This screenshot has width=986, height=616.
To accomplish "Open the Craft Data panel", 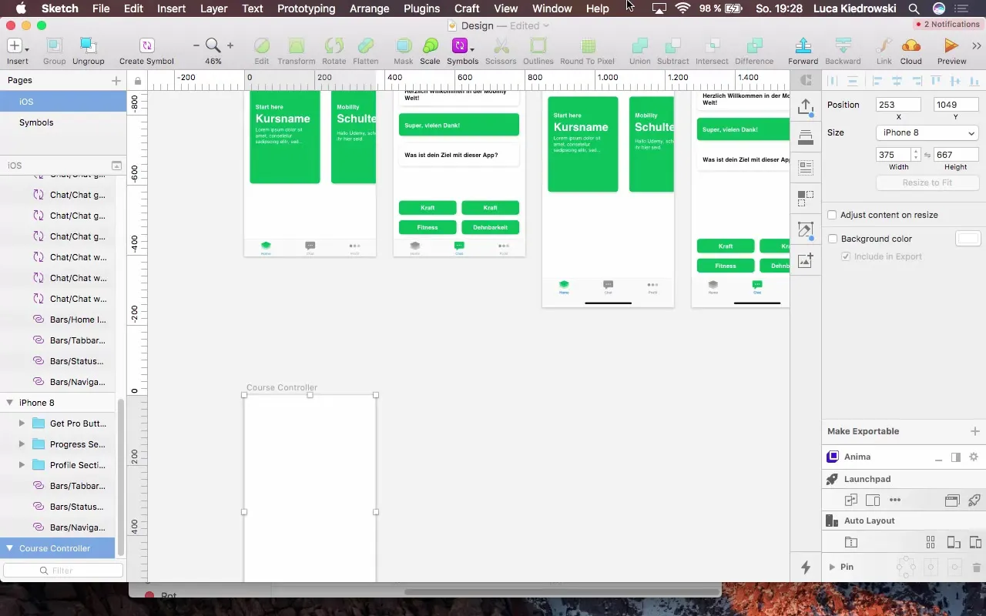I will [806, 167].
